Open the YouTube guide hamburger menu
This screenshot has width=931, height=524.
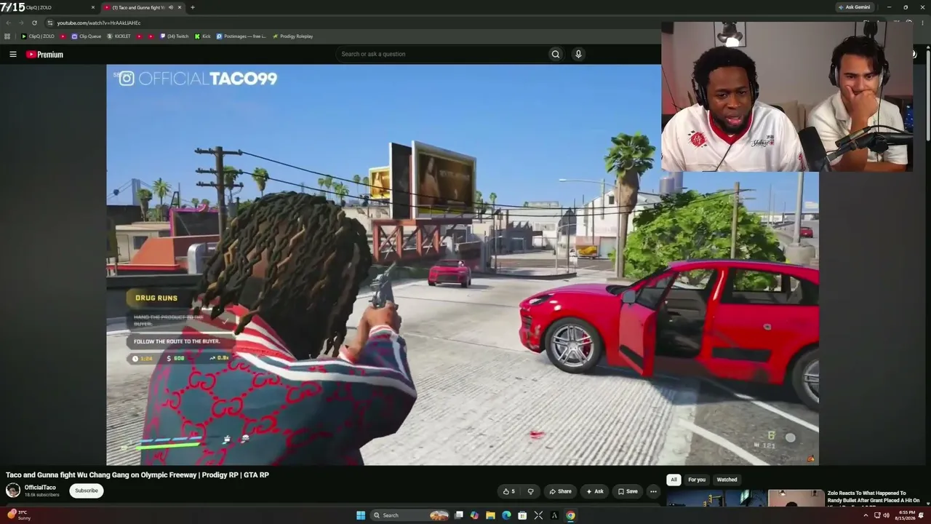tap(13, 54)
